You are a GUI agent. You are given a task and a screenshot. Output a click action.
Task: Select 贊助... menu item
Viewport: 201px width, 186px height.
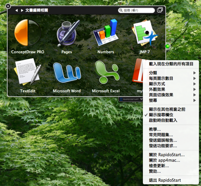coord(171,171)
